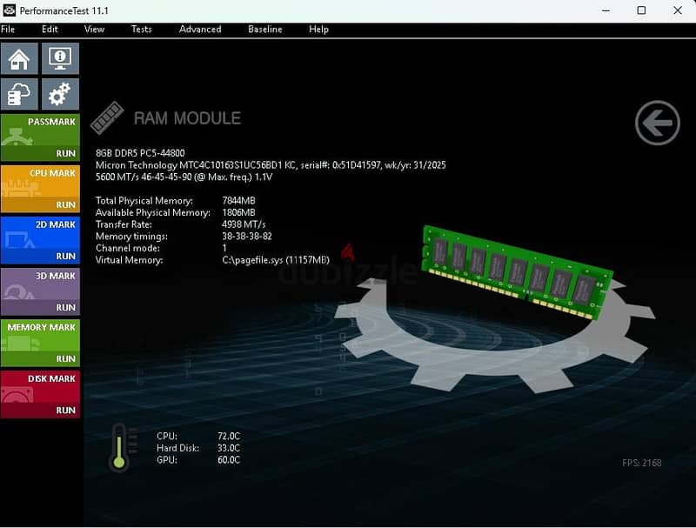Go to the Home screen icon
This screenshot has height=528, width=696.
19,58
